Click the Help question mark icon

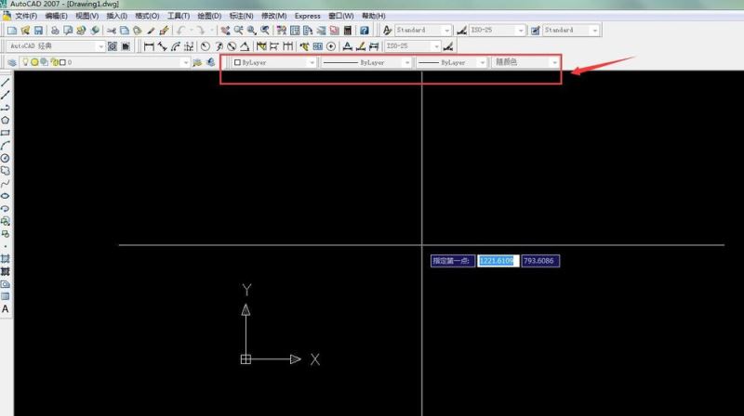click(x=365, y=31)
